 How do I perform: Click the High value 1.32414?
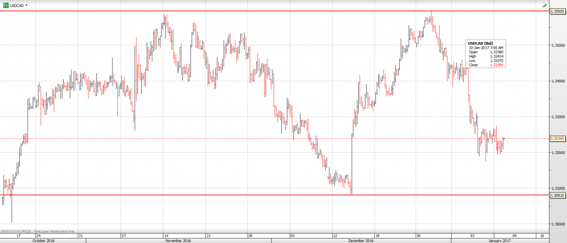(x=497, y=56)
